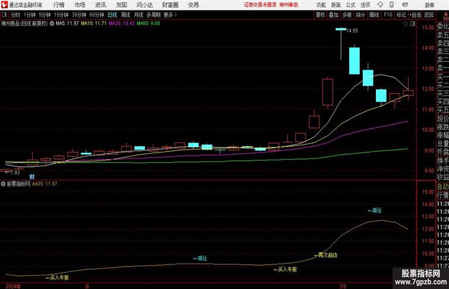Open the 问小达 menu
This screenshot has height=289, width=449.
pyautogui.click(x=144, y=5)
